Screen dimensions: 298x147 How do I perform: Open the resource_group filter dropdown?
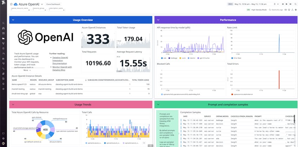(x=39, y=9)
